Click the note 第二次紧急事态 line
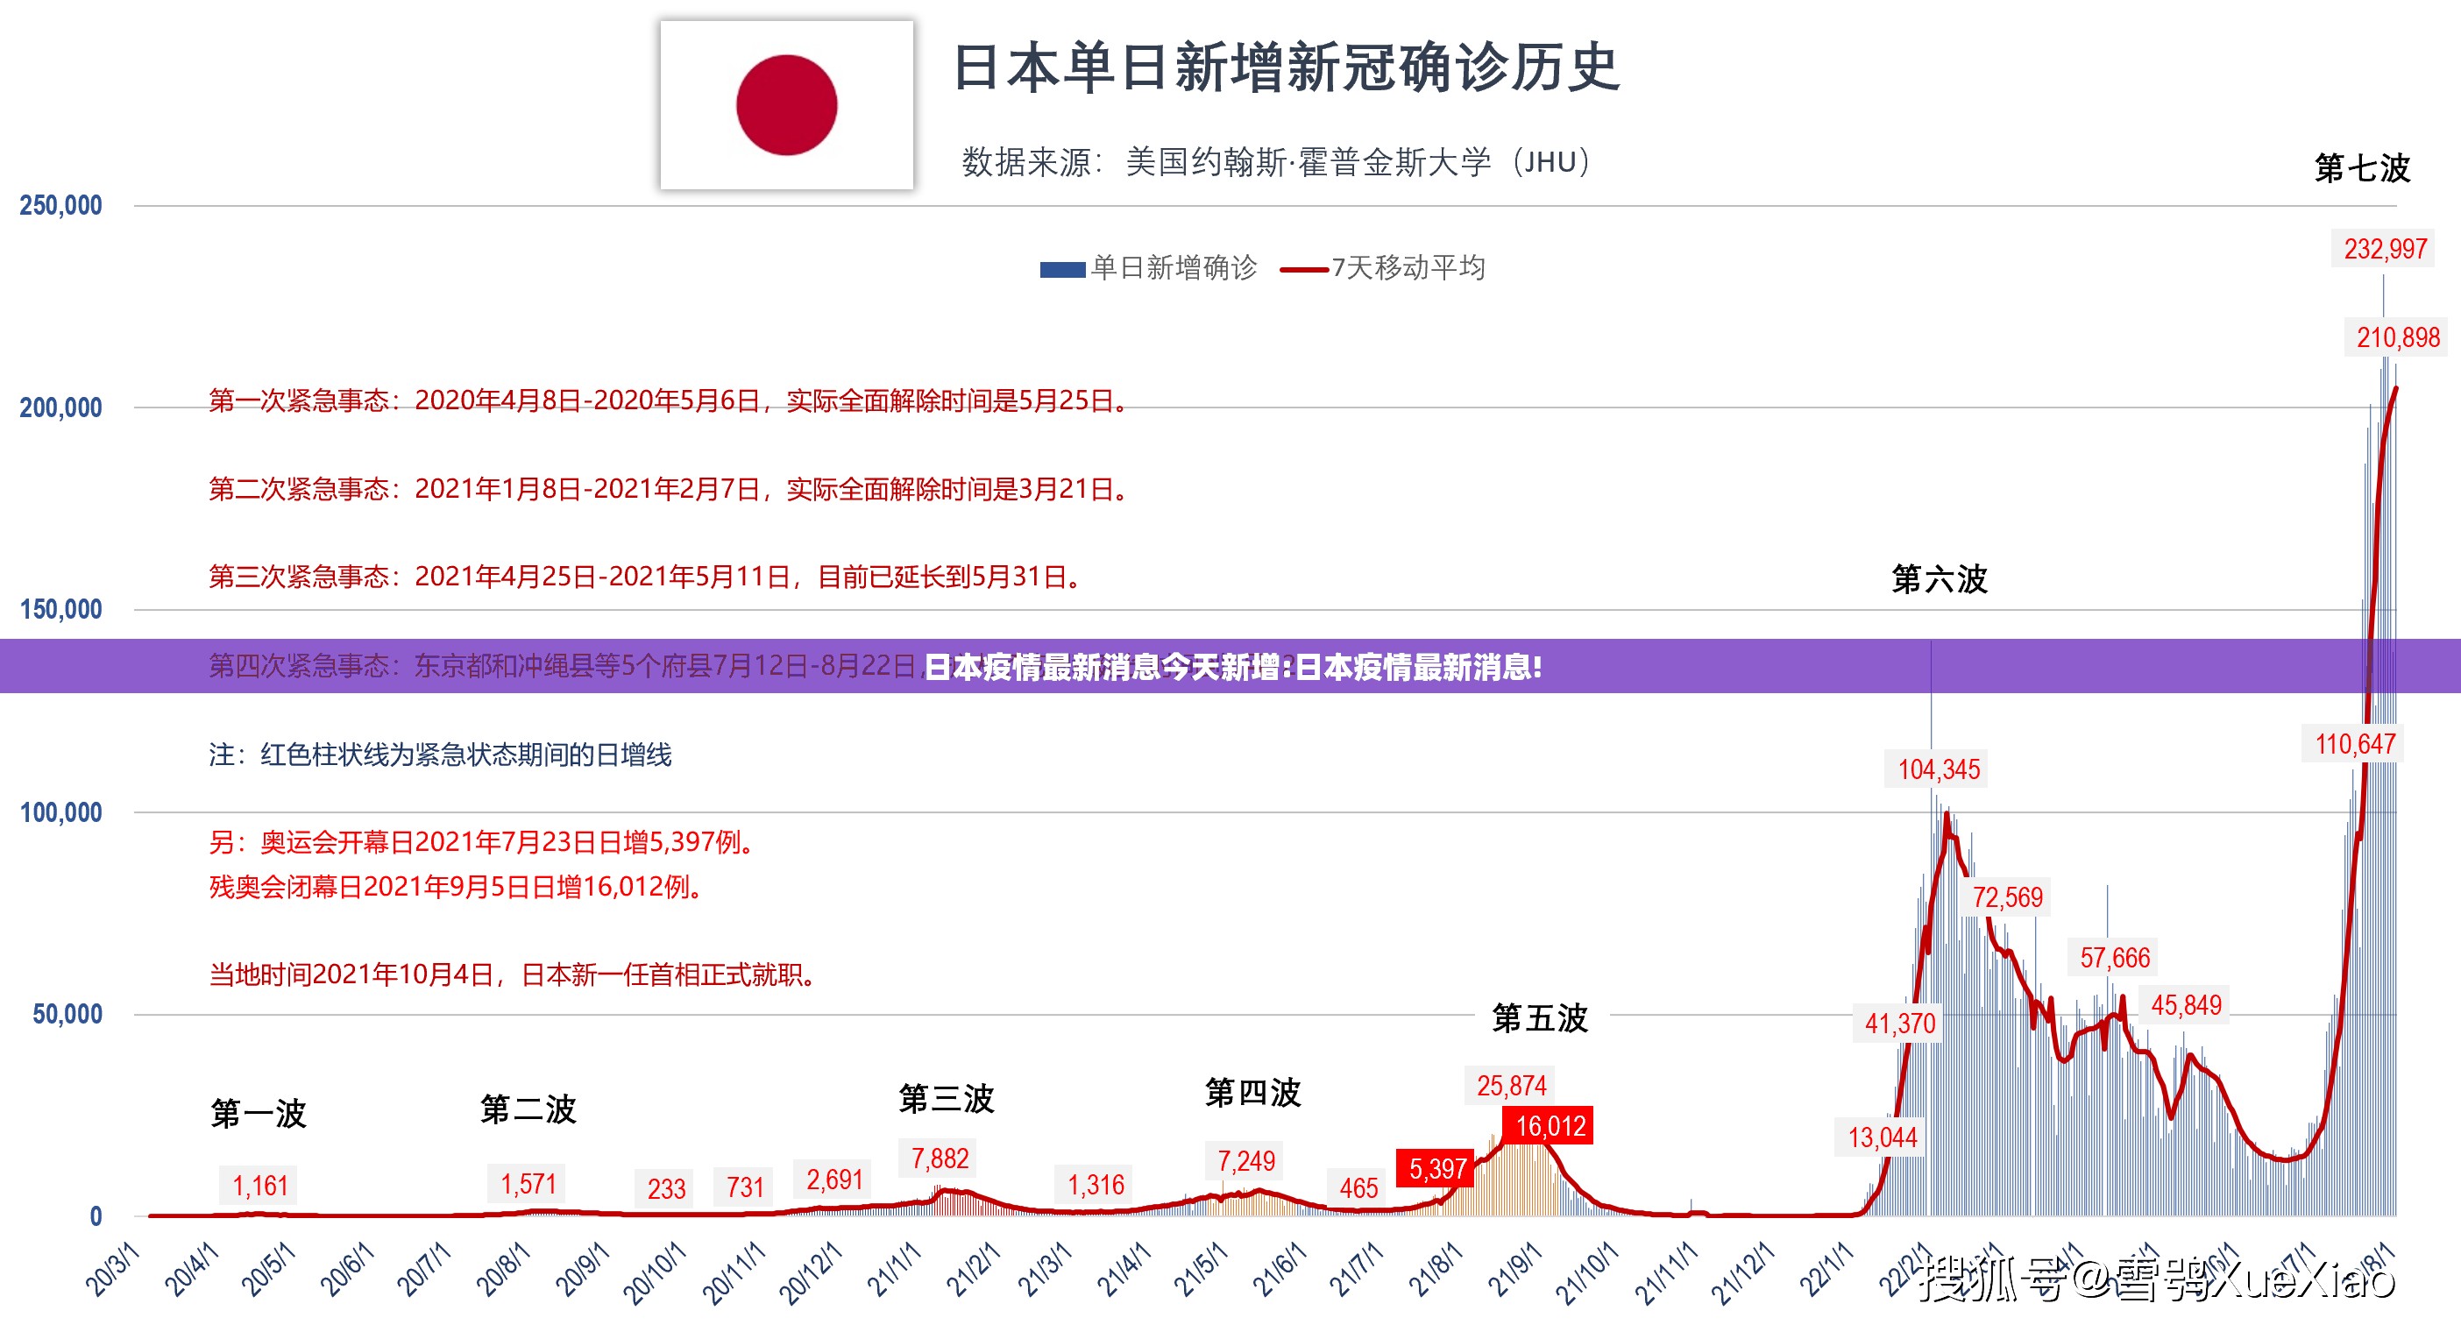Viewport: 2461px width, 1332px height. tap(669, 489)
